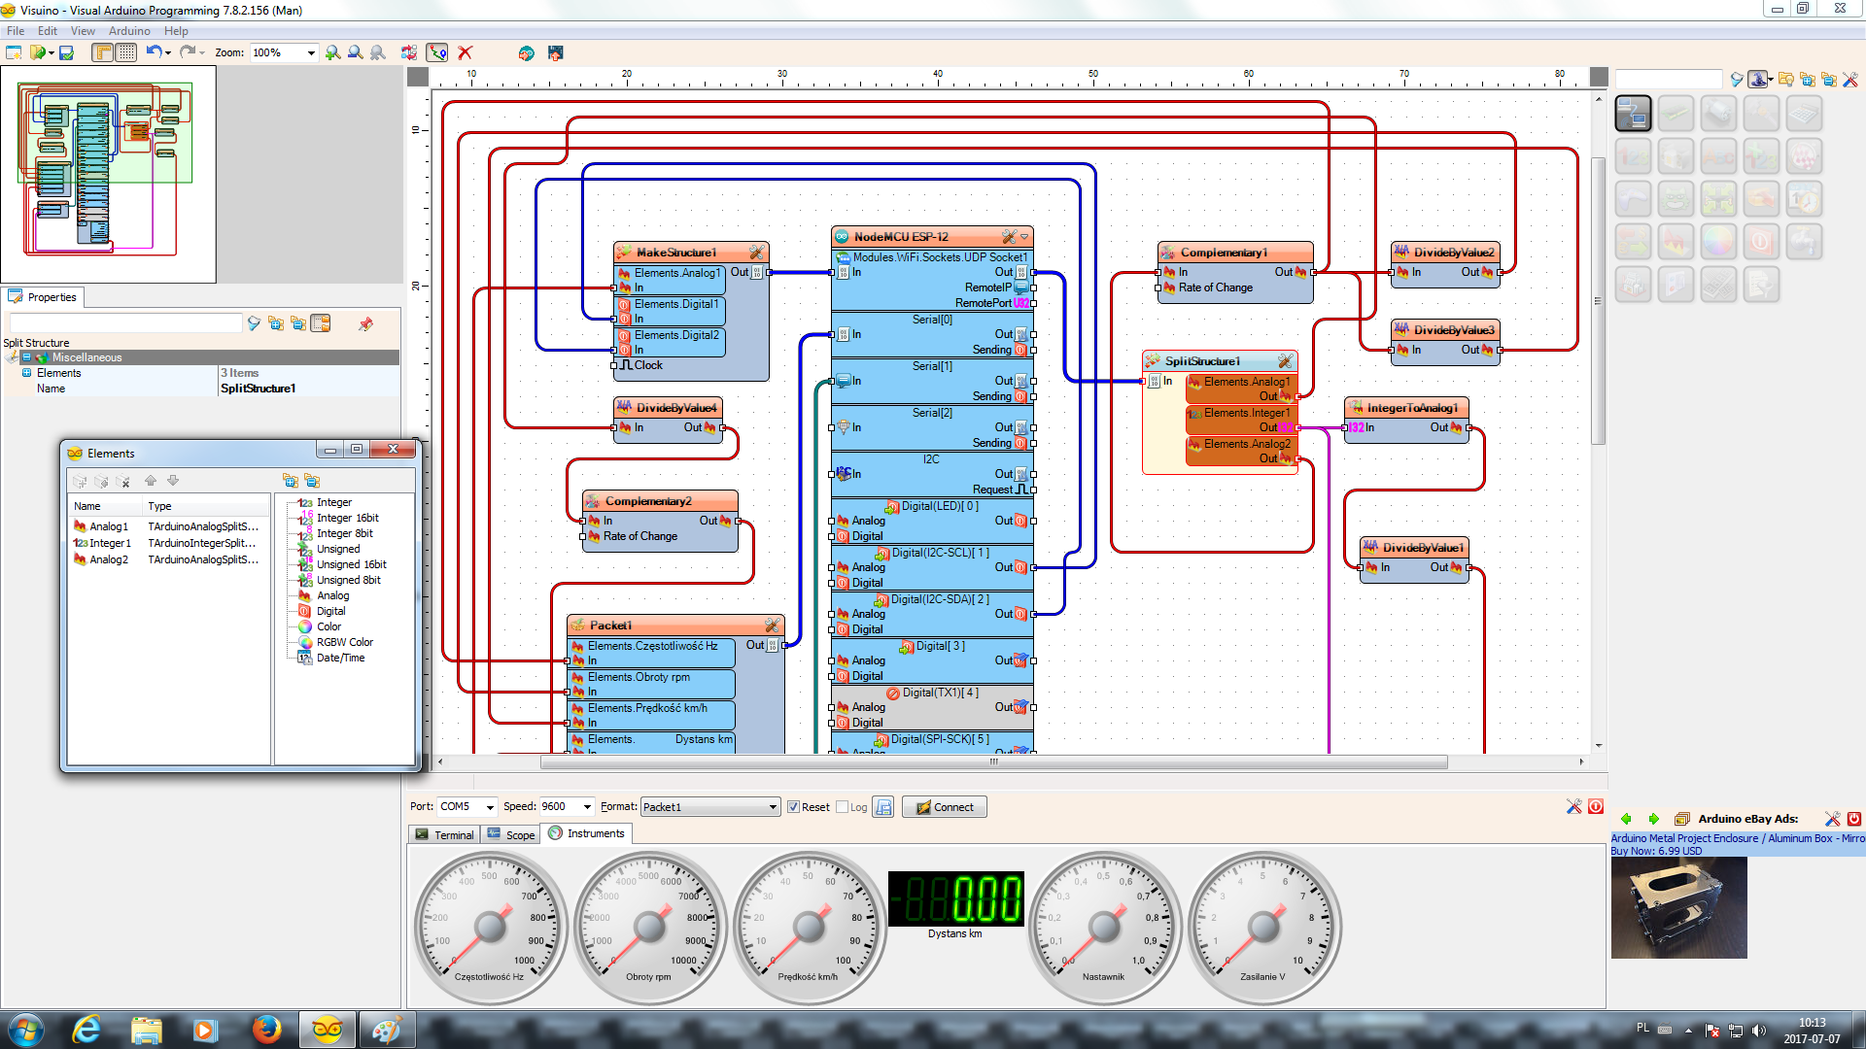
Task: Check the Log checkbox
Action: (x=843, y=807)
